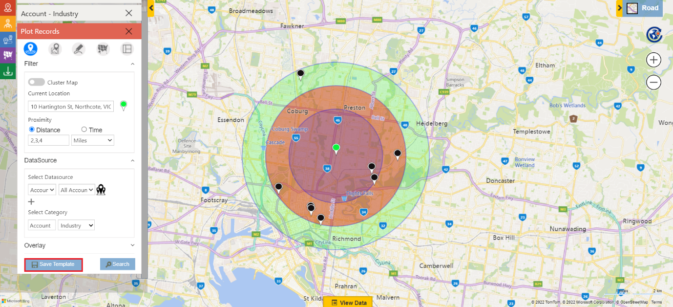Select the Distance proximity option

[32, 130]
